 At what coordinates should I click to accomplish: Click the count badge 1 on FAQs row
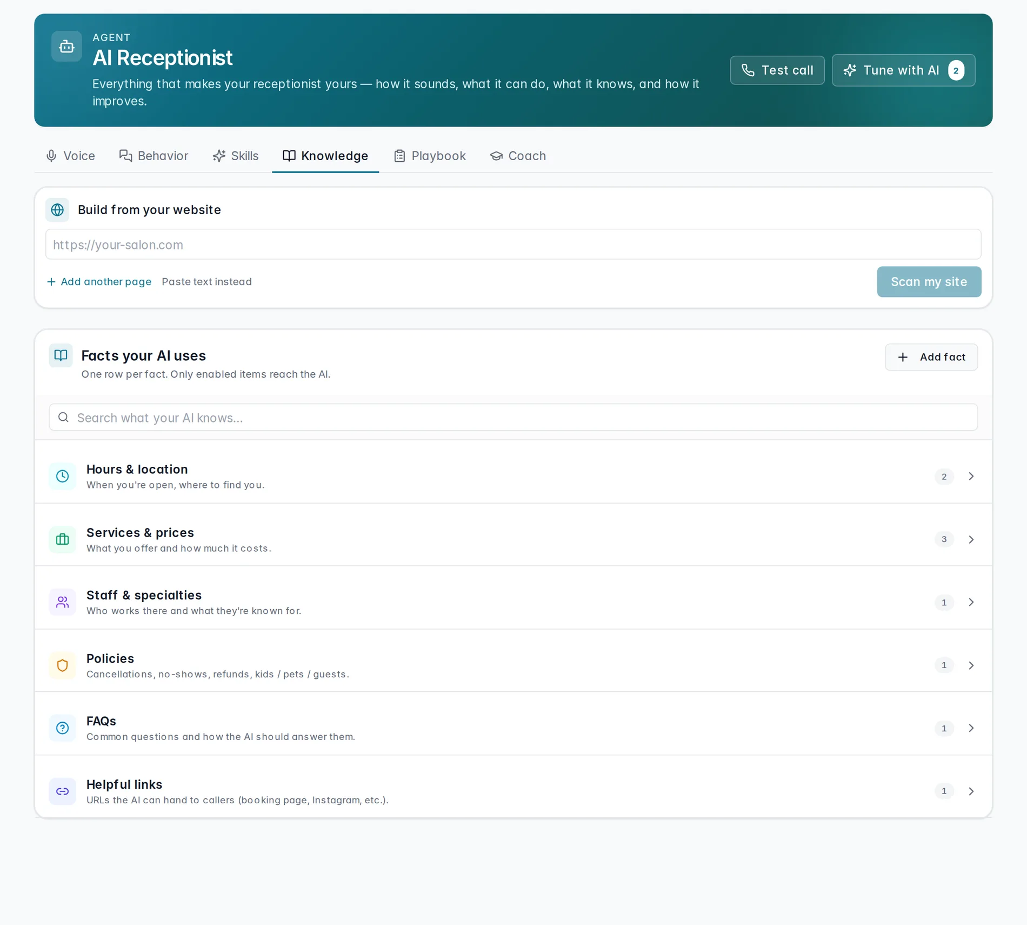[944, 729]
